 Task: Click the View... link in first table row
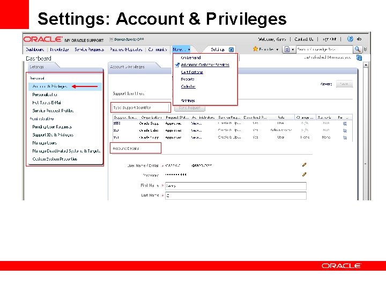196,124
